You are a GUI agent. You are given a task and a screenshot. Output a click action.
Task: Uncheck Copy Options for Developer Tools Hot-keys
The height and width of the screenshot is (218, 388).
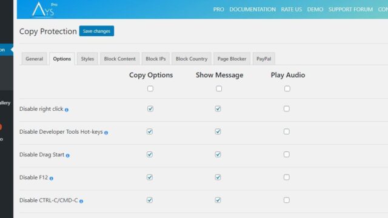click(150, 131)
